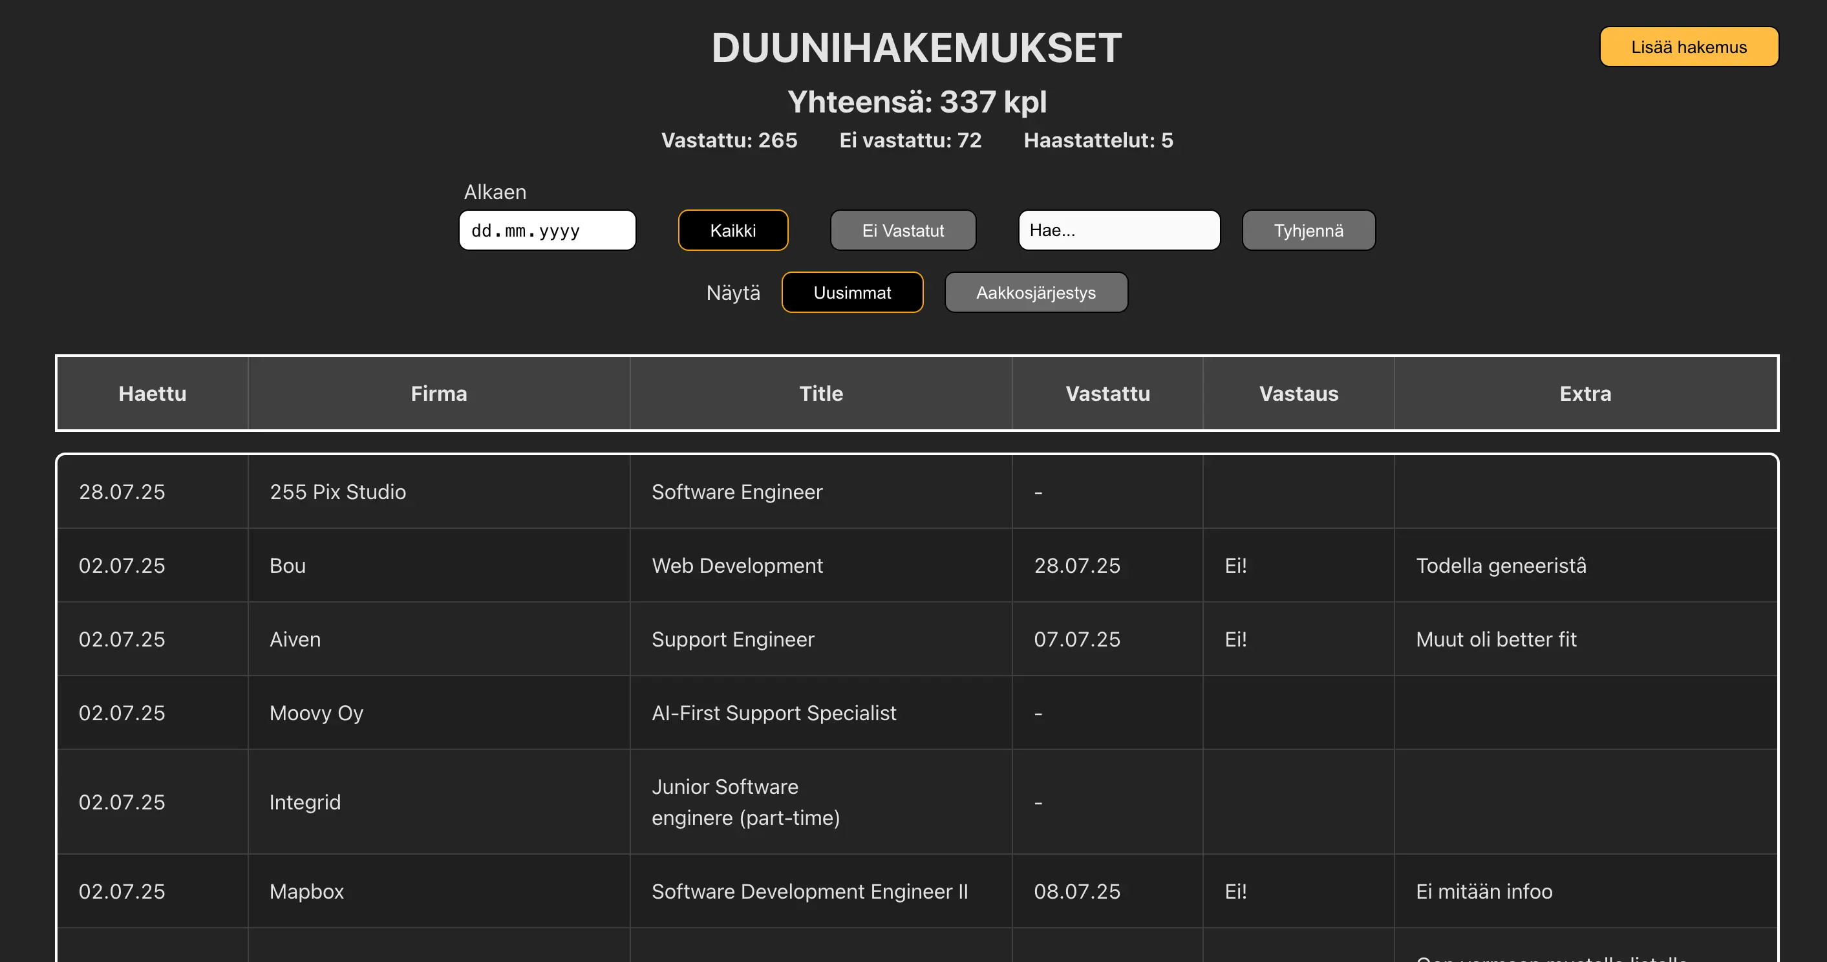This screenshot has height=962, width=1827.
Task: Click the Haettu column header
Action: pos(153,393)
